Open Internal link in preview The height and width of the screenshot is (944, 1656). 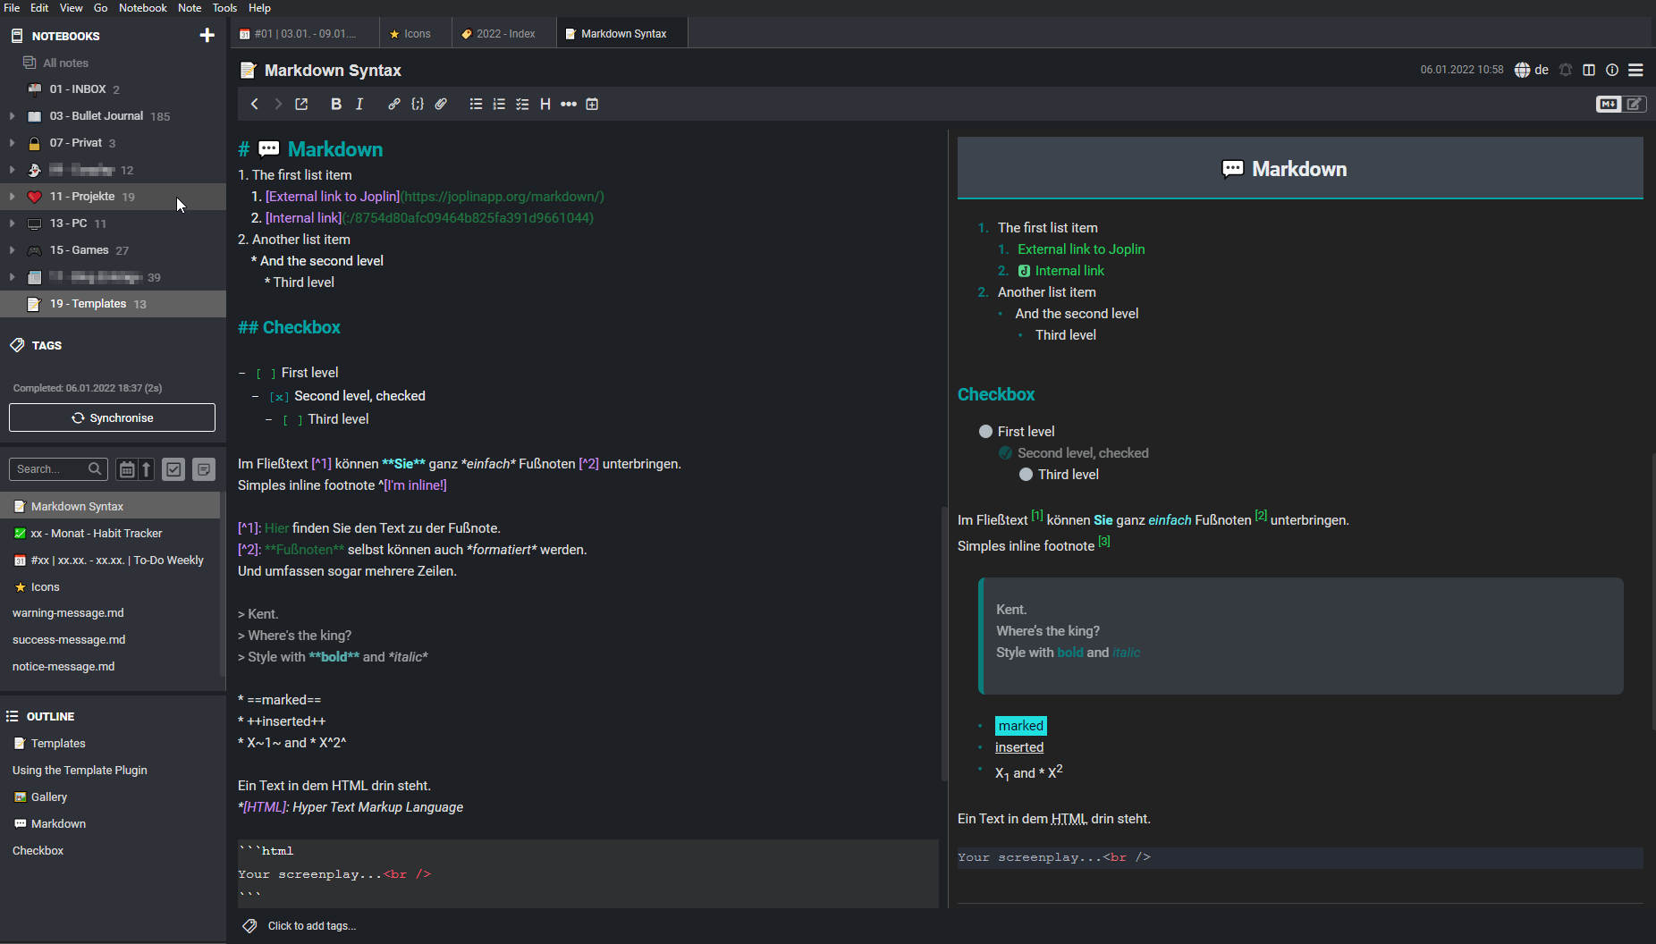tap(1069, 271)
